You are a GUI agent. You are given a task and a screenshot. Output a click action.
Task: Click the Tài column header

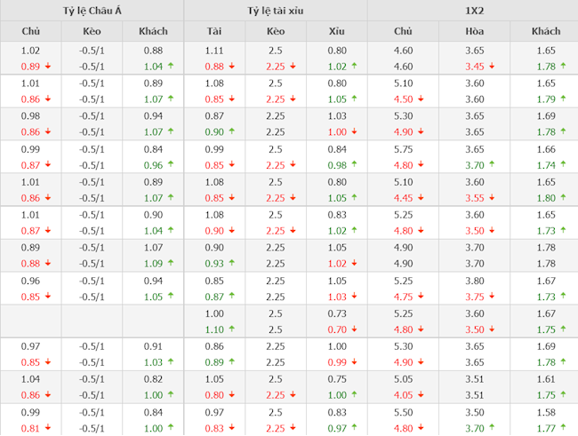click(x=214, y=32)
